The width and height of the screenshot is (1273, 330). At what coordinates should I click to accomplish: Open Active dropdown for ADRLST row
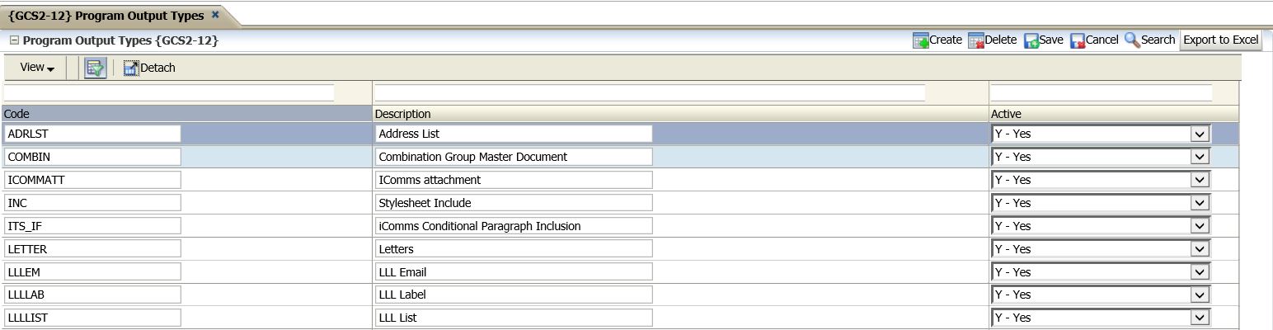(1200, 134)
